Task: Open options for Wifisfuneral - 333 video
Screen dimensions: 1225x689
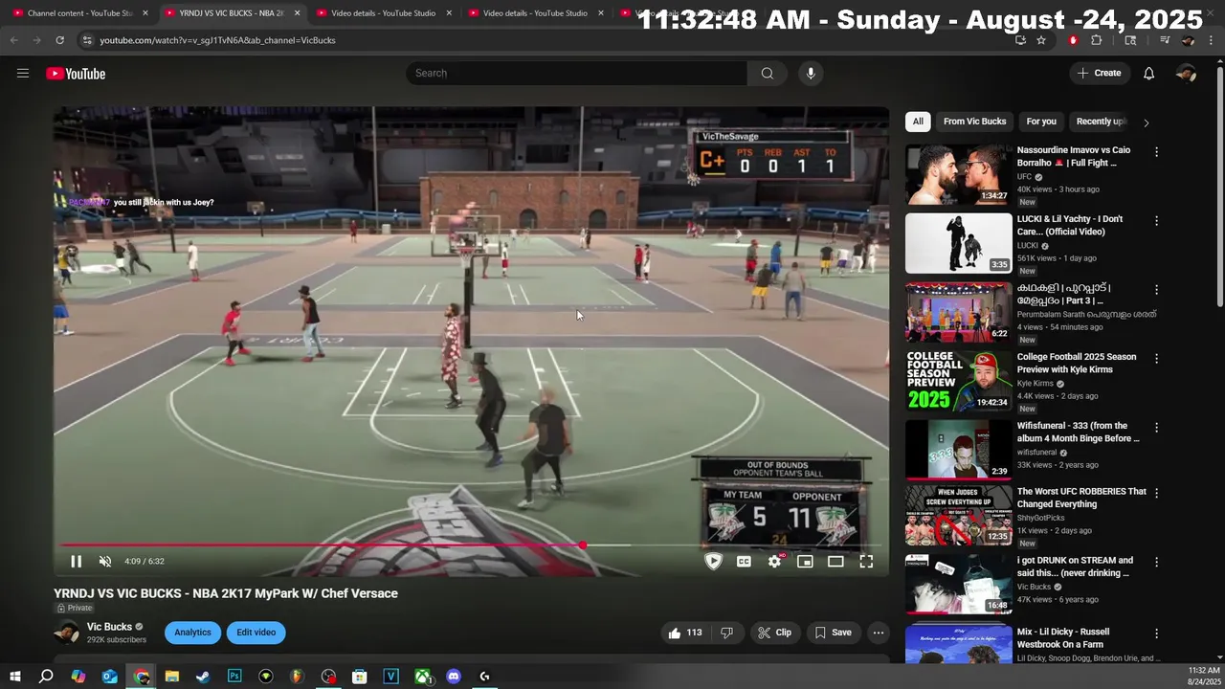Action: pos(1156,428)
